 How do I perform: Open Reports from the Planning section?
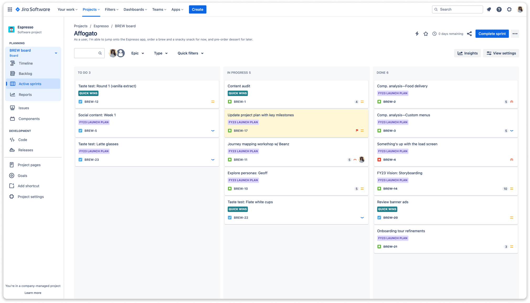(x=25, y=94)
